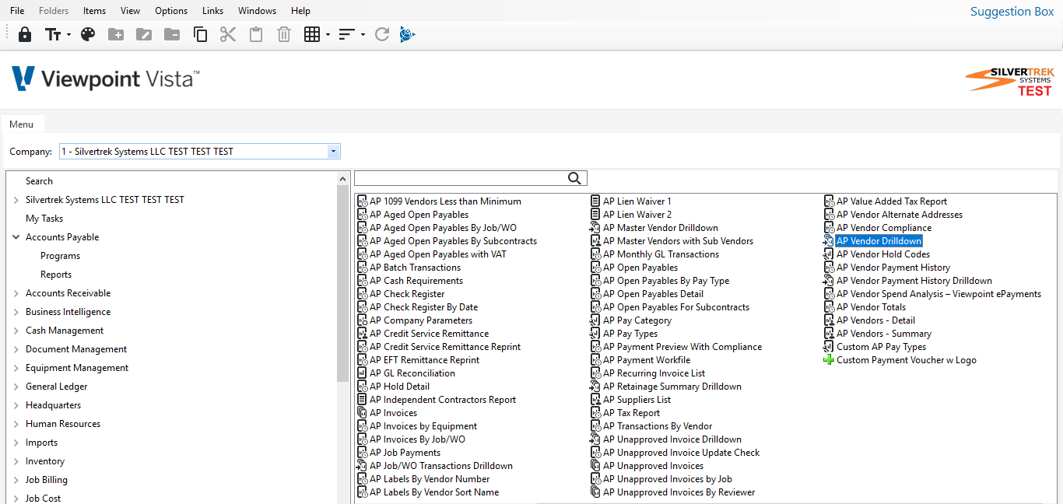Click the drilldown icon beside AP Master Vendor Drilldown
The image size is (1063, 504).
point(596,228)
